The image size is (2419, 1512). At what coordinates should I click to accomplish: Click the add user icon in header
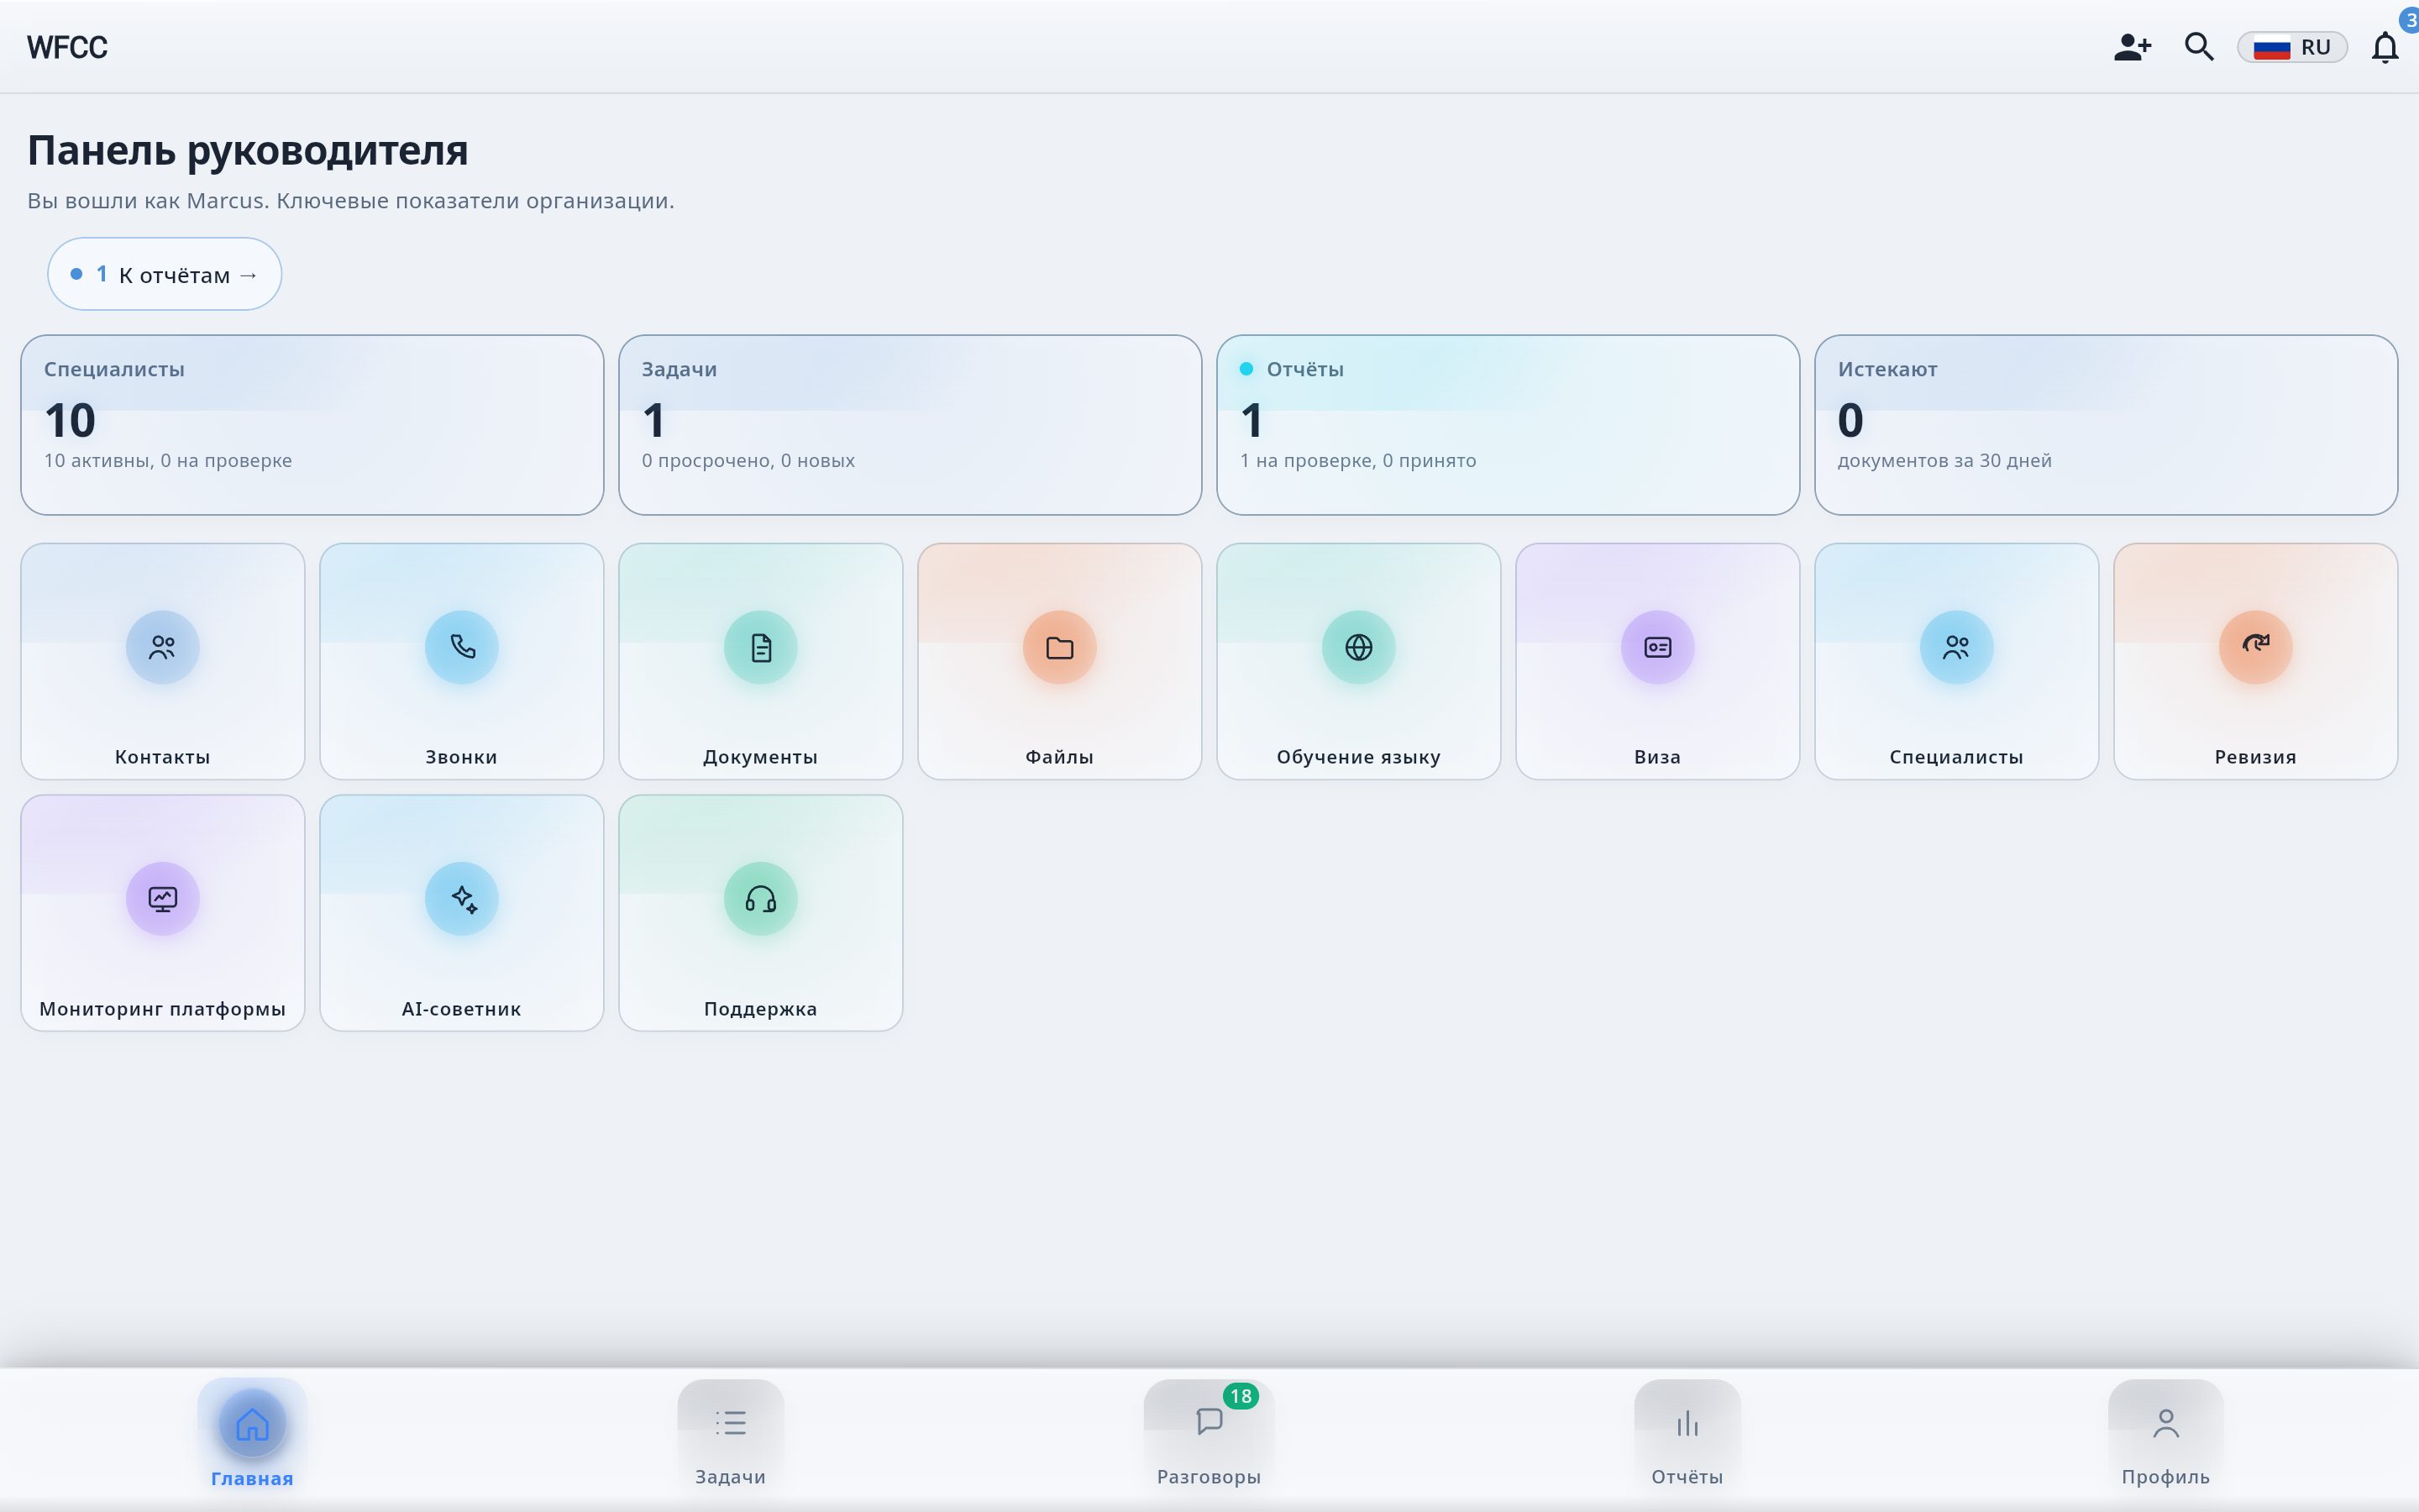[x=2131, y=47]
